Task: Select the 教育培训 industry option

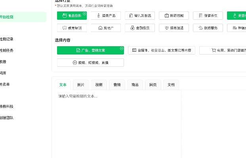Action: click(72, 28)
